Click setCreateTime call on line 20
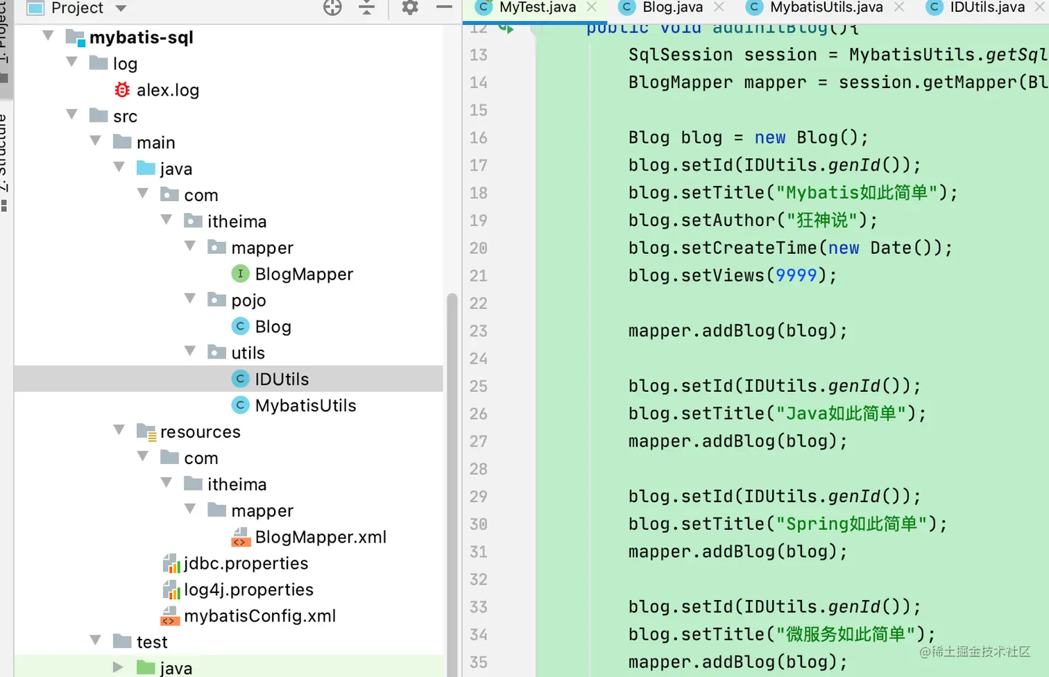The height and width of the screenshot is (677, 1049). point(749,248)
